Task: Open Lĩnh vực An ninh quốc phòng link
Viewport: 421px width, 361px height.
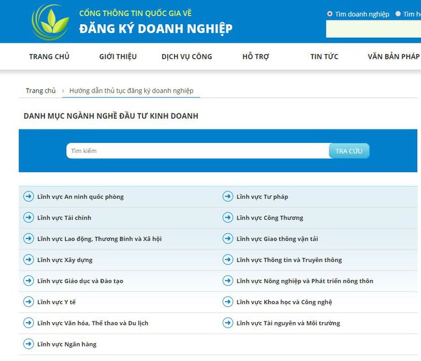Action: [x=80, y=196]
